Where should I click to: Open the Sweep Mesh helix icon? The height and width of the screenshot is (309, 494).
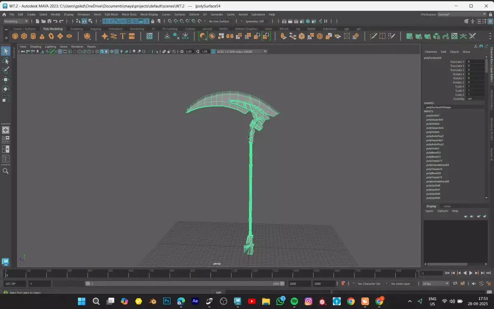coord(114,36)
